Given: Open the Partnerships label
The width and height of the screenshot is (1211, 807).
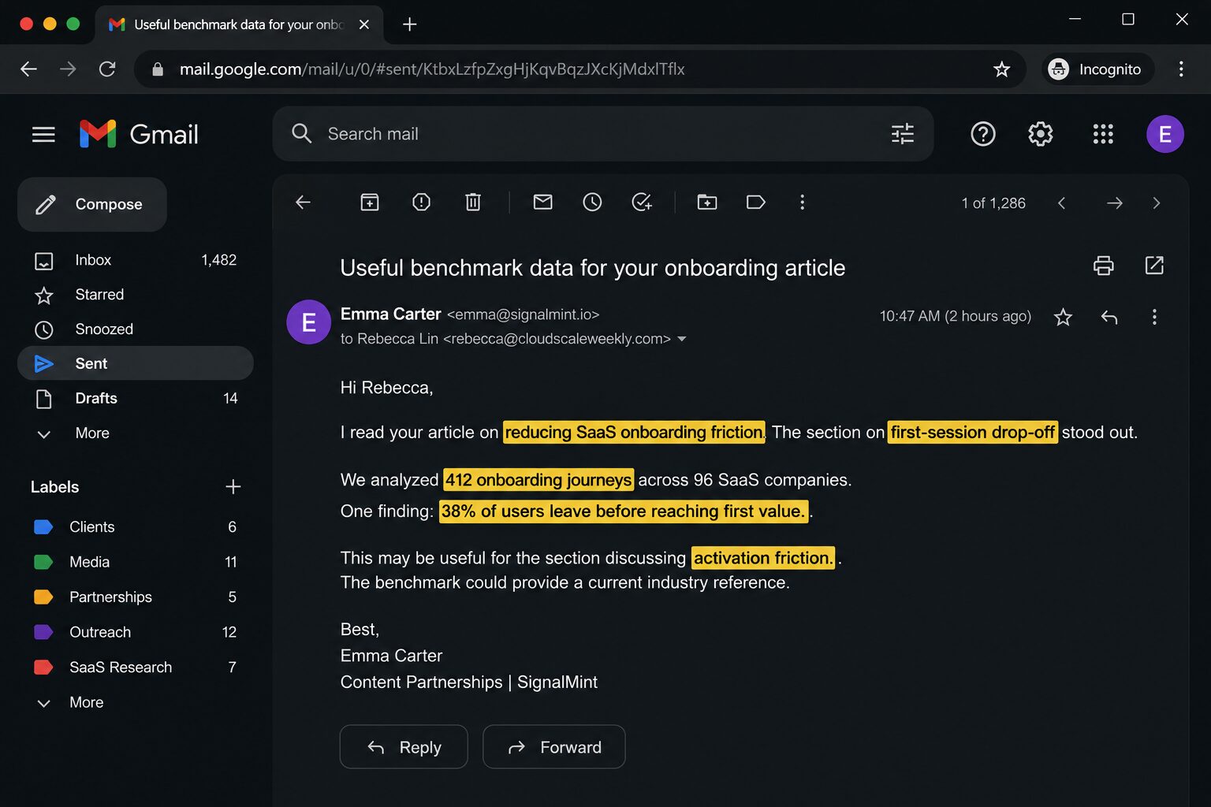Looking at the screenshot, I should pyautogui.click(x=134, y=597).
